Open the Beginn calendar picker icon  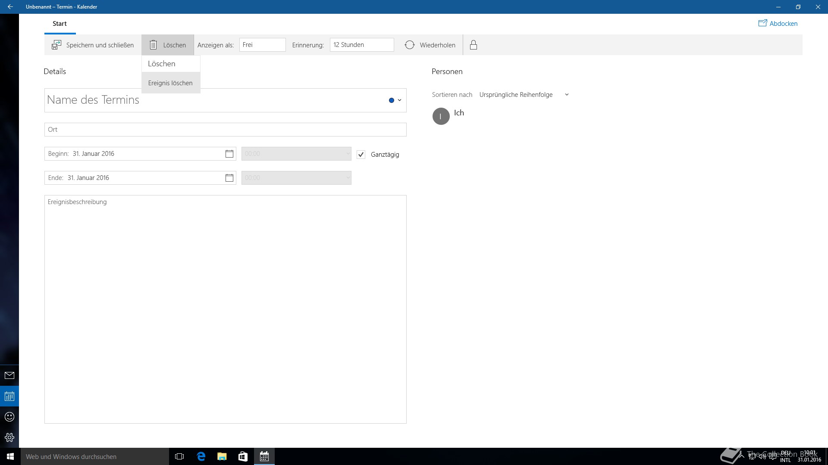pyautogui.click(x=229, y=154)
